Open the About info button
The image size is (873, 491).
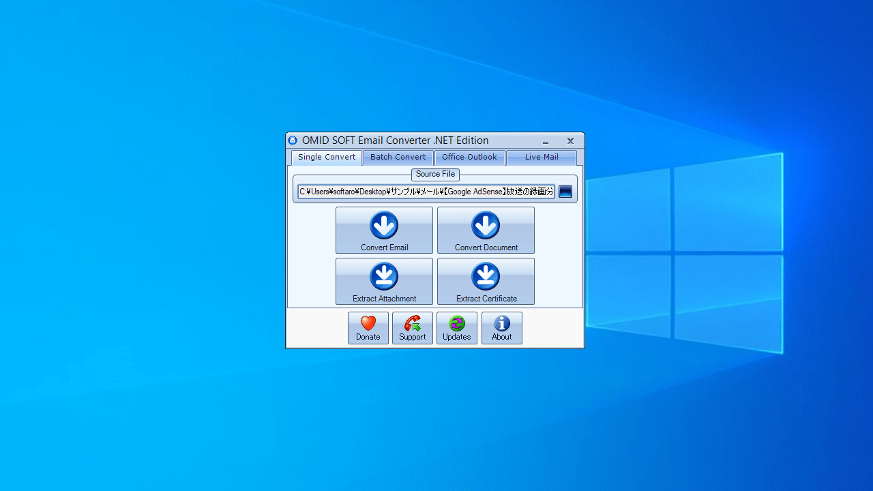tap(502, 328)
